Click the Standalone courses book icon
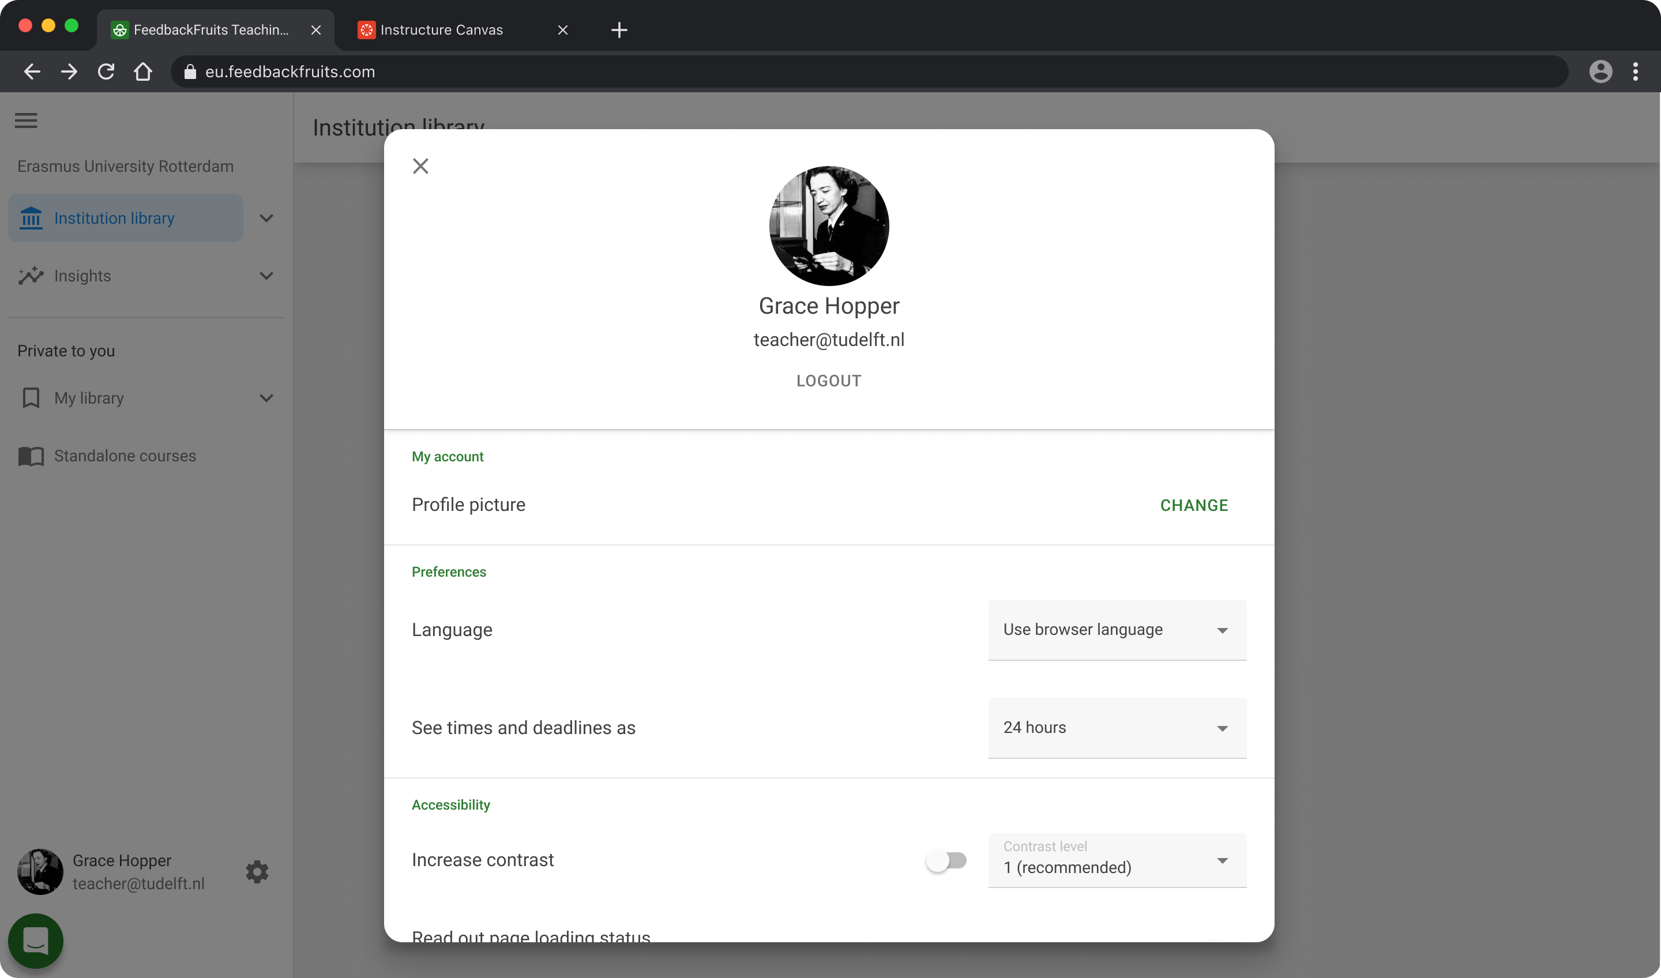 tap(31, 456)
